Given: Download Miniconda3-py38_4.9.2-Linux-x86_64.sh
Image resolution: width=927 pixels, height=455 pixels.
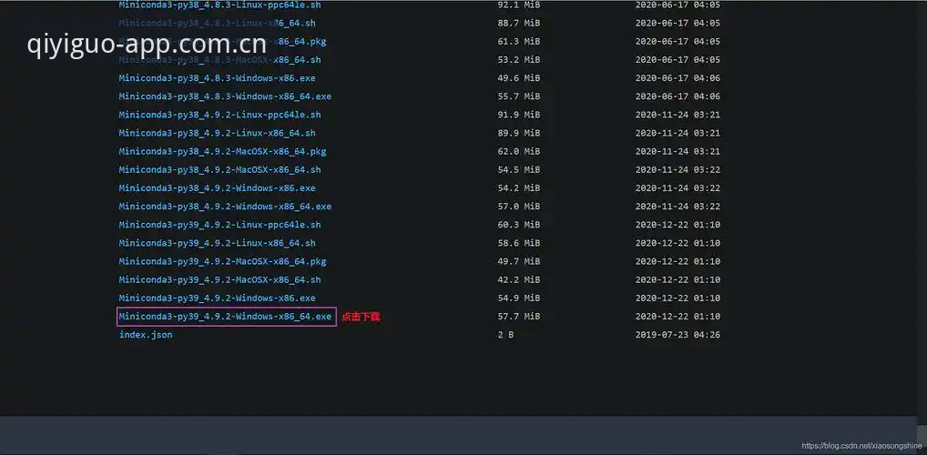Looking at the screenshot, I should click(217, 134).
